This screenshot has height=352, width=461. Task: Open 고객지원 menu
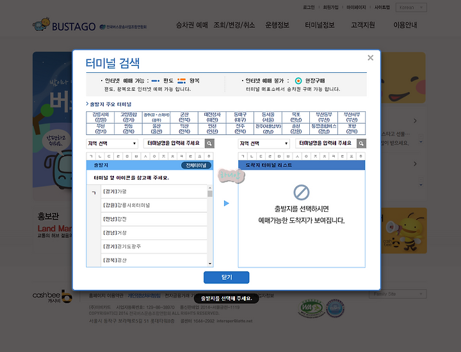363,25
